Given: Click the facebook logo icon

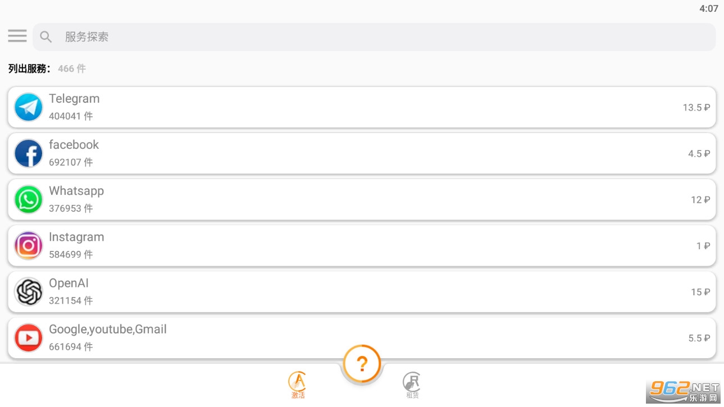Looking at the screenshot, I should click(x=29, y=153).
